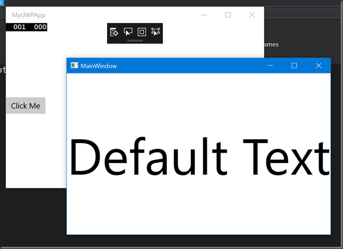Screen dimensions: 343x249
Task: Click the 000 frame rate counter
Action: click(40, 27)
